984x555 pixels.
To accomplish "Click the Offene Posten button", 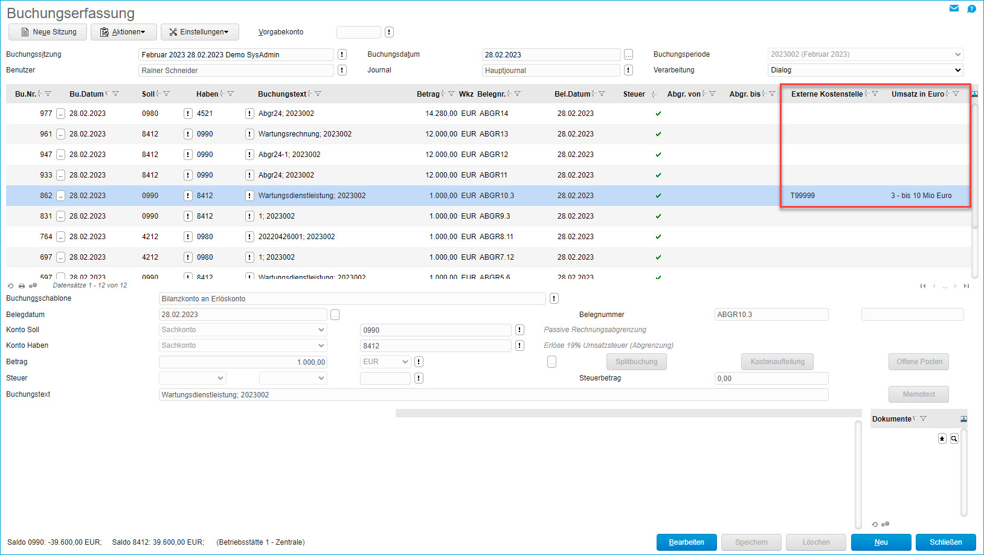I will pos(919,362).
